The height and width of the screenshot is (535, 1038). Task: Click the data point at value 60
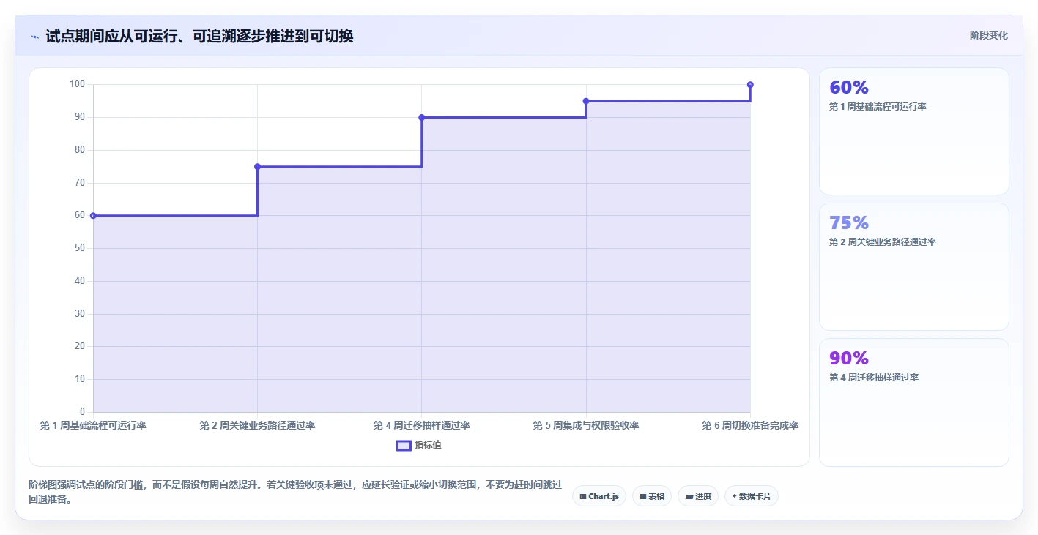click(x=93, y=216)
